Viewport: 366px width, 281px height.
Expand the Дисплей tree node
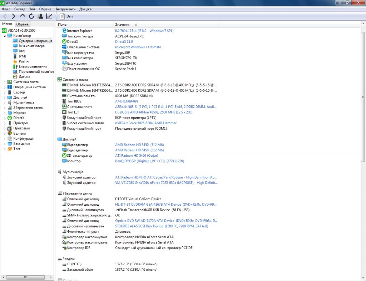(5, 97)
